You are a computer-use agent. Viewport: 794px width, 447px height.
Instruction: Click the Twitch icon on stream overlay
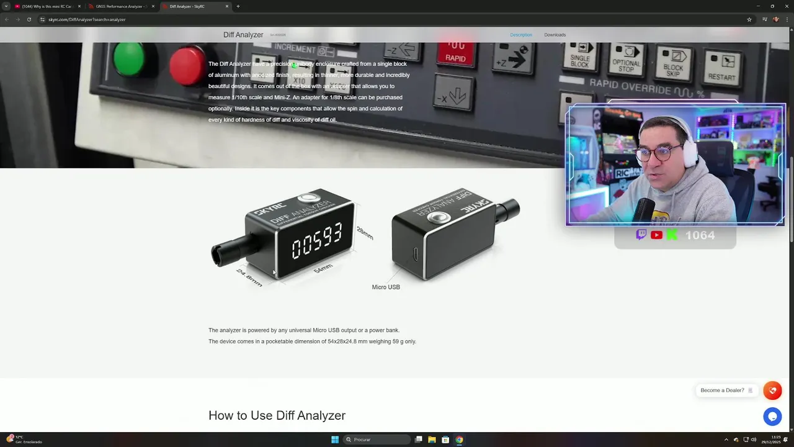[641, 235]
